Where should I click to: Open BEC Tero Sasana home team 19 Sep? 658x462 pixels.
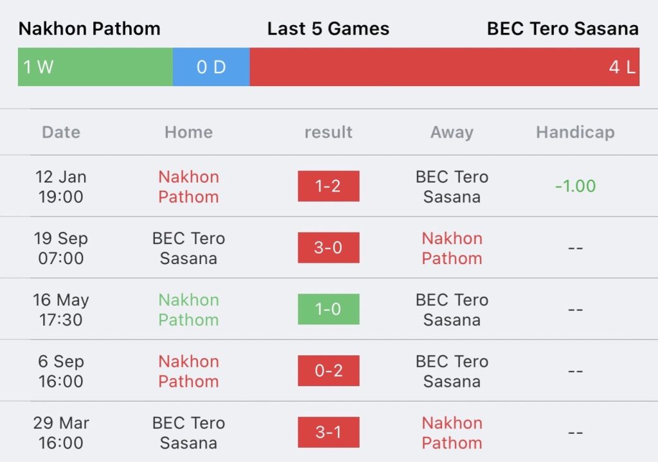188,248
